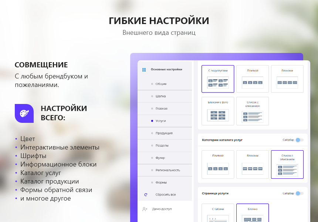Select the Плиткой layout preview
This screenshot has height=222, width=318.
click(253, 79)
